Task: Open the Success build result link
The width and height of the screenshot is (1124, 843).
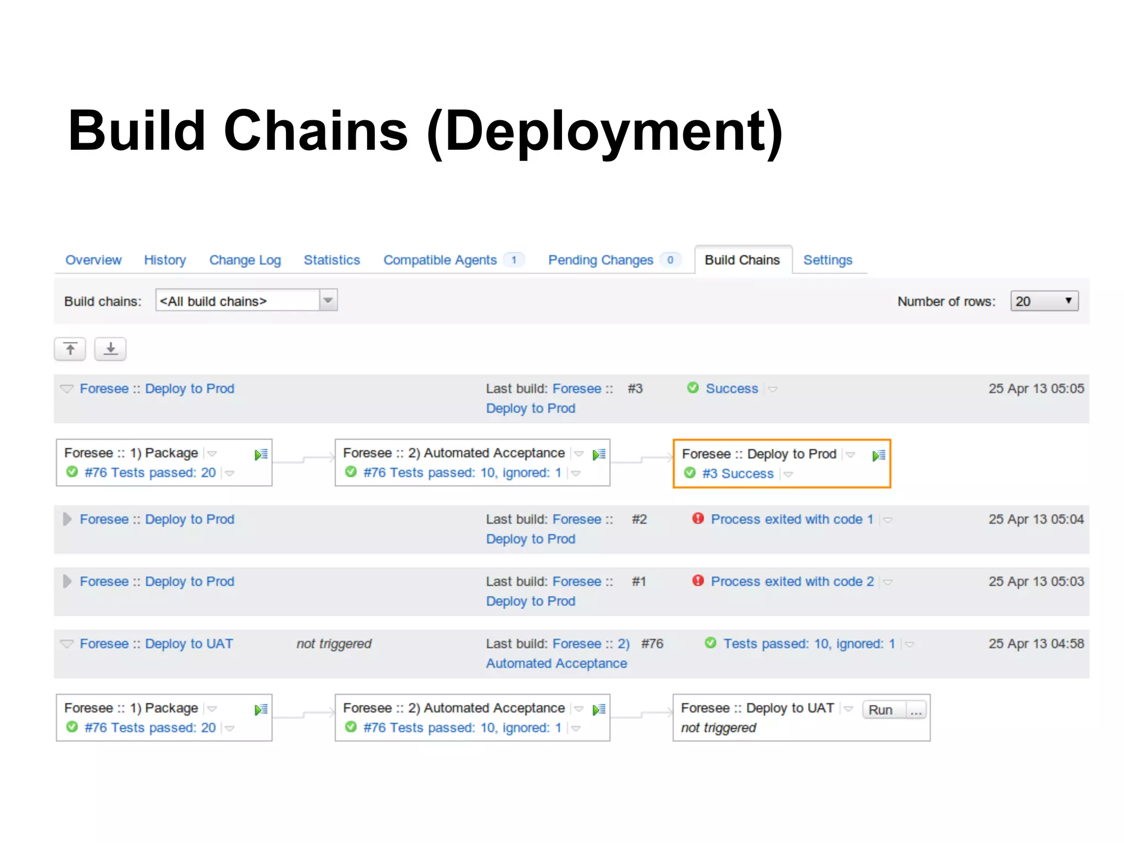Action: pyautogui.click(x=732, y=389)
